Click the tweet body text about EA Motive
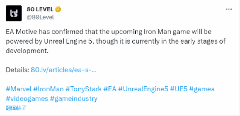This screenshot has width=240, height=116. (116, 41)
